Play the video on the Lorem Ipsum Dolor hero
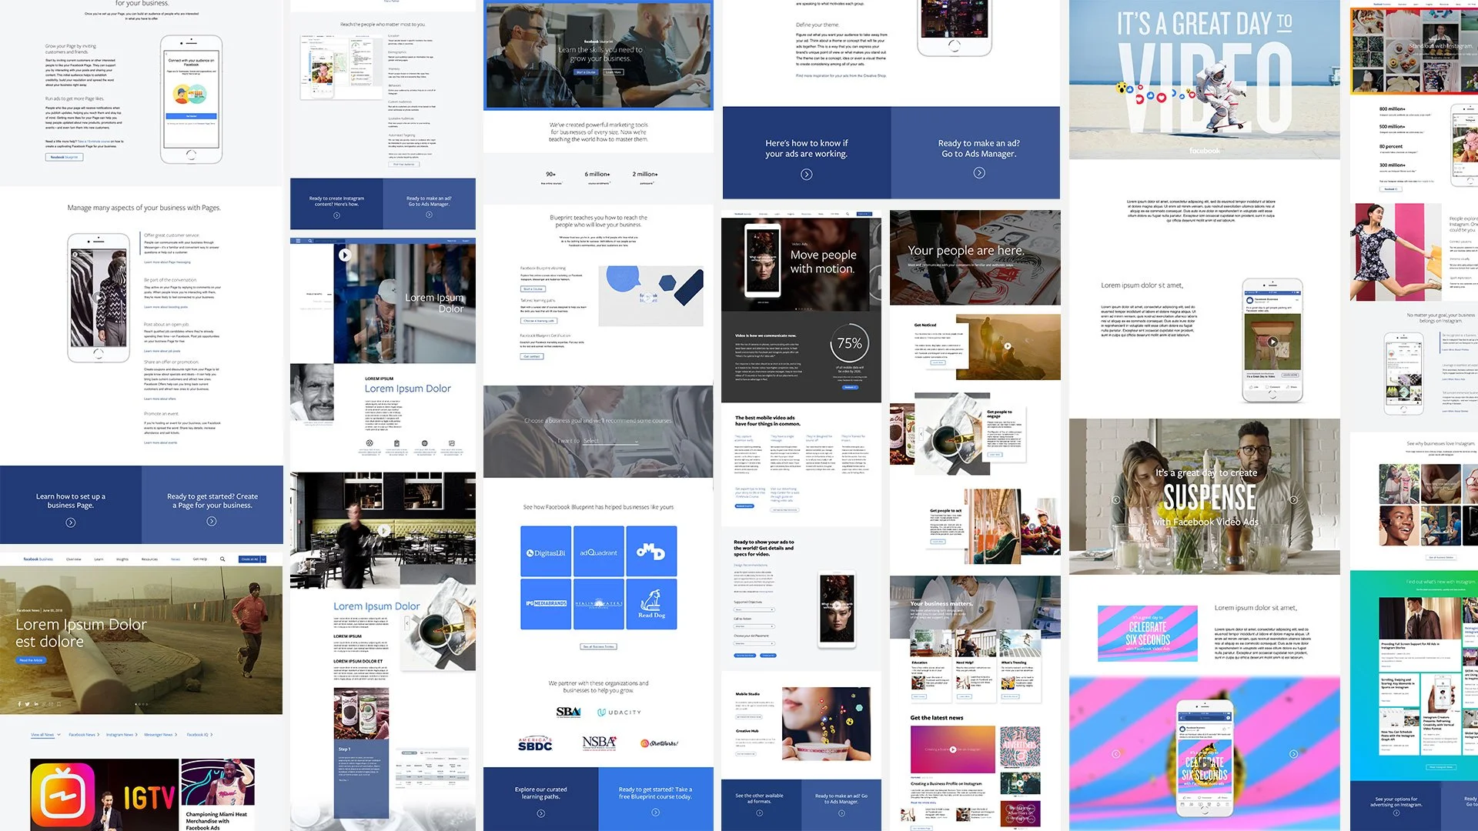Screen dimensions: 1478x831 tap(345, 255)
